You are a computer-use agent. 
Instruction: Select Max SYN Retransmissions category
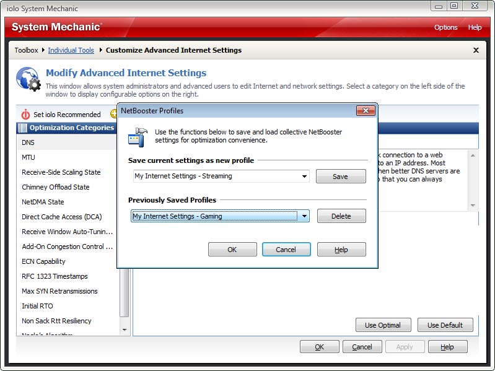tap(68, 291)
